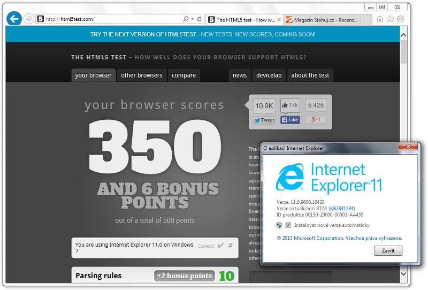Open the devicelab tab
The image size is (428, 290).
pyautogui.click(x=269, y=75)
